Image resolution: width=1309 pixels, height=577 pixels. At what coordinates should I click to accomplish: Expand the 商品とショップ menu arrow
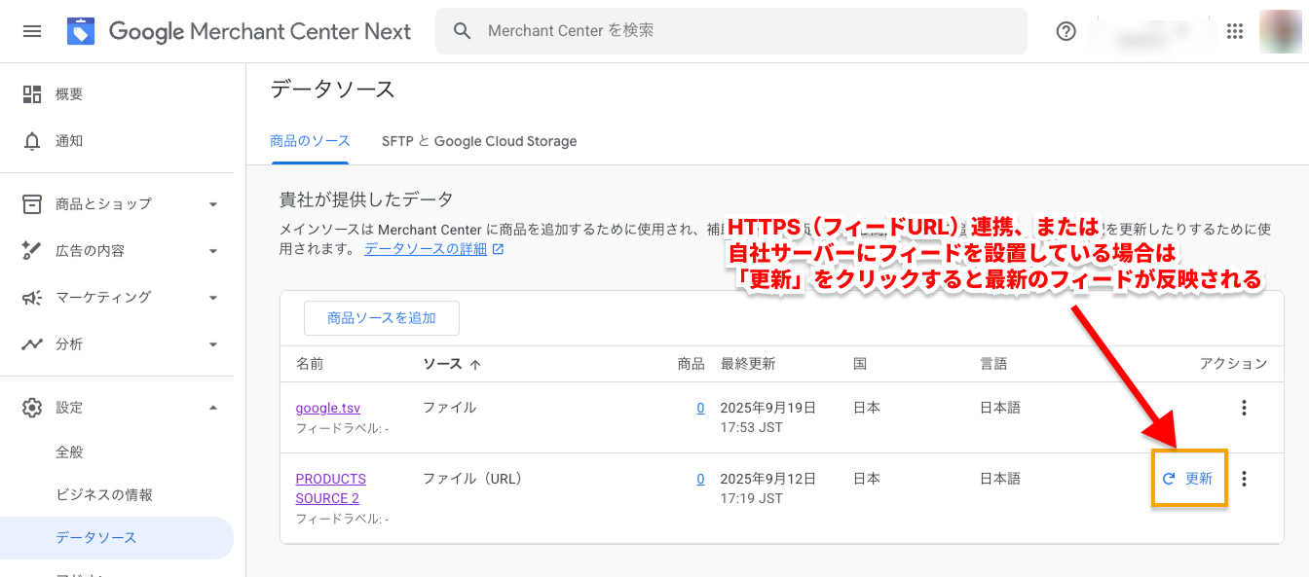coord(213,204)
